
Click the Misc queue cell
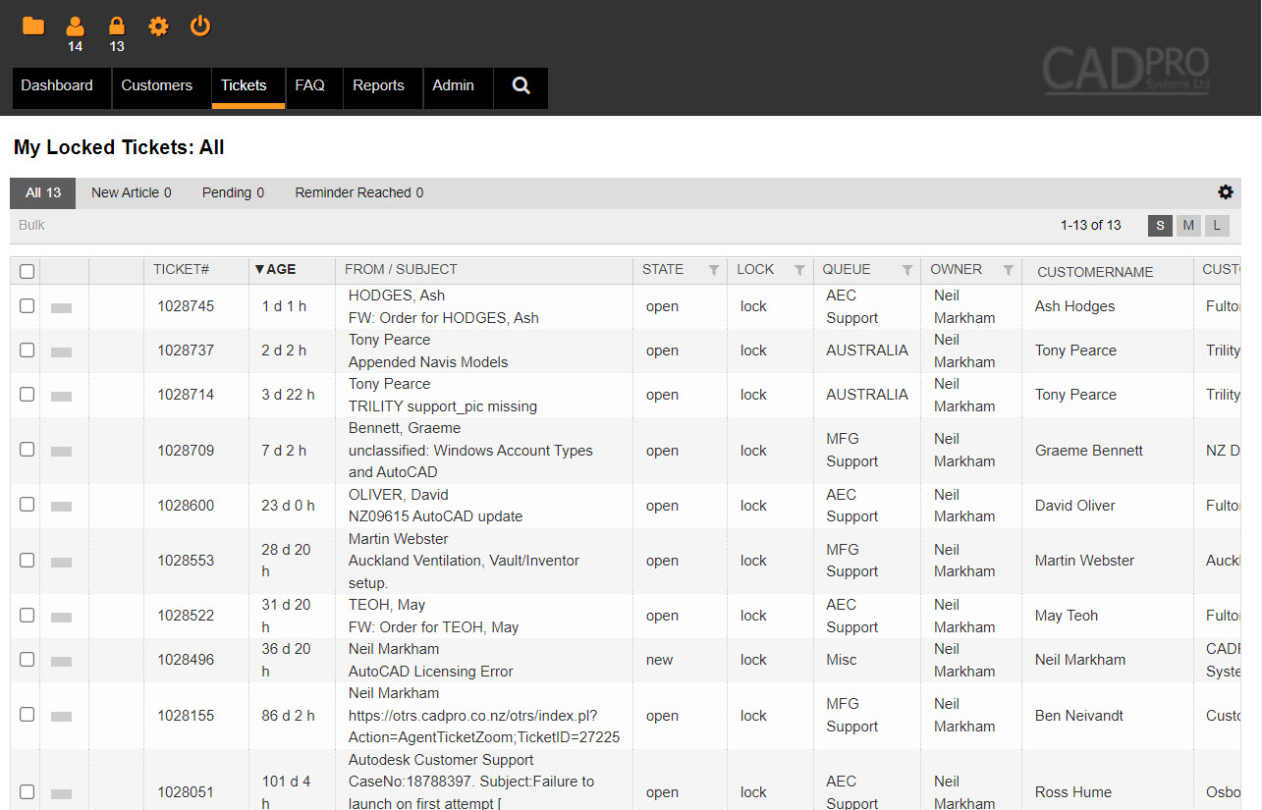(842, 660)
